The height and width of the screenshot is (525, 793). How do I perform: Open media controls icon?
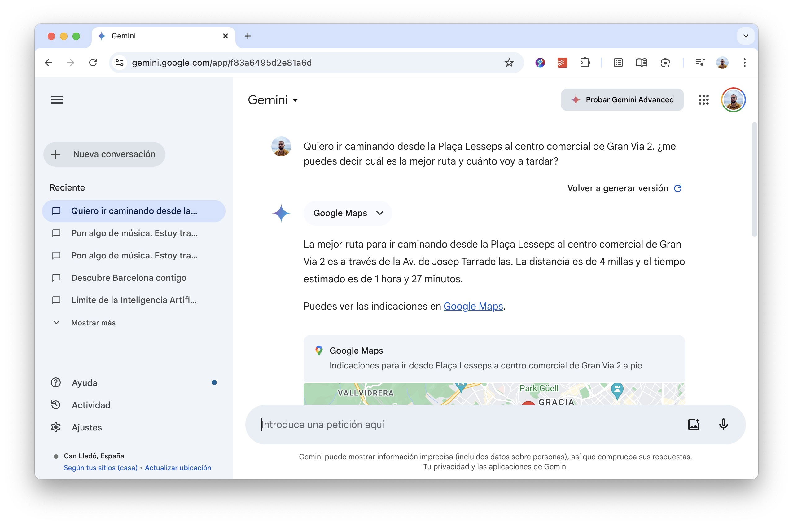click(700, 63)
